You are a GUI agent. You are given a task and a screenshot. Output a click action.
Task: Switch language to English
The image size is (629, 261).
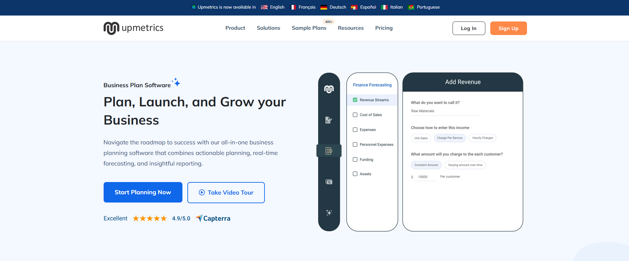click(x=277, y=7)
